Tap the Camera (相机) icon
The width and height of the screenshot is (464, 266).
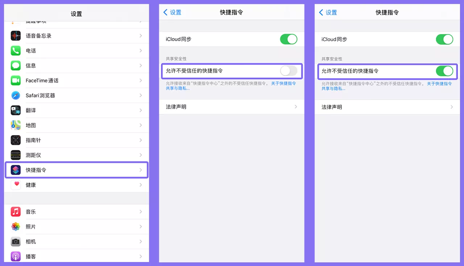[x=16, y=241]
